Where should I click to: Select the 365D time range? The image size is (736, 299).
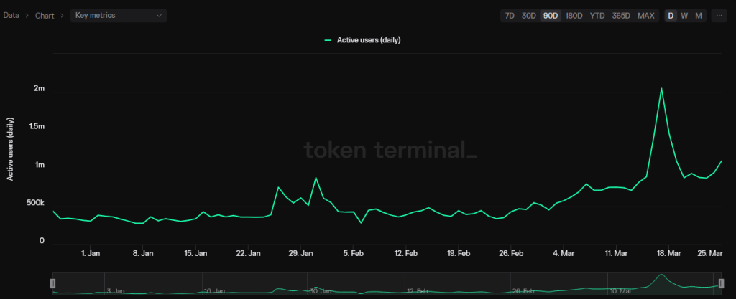pyautogui.click(x=621, y=16)
